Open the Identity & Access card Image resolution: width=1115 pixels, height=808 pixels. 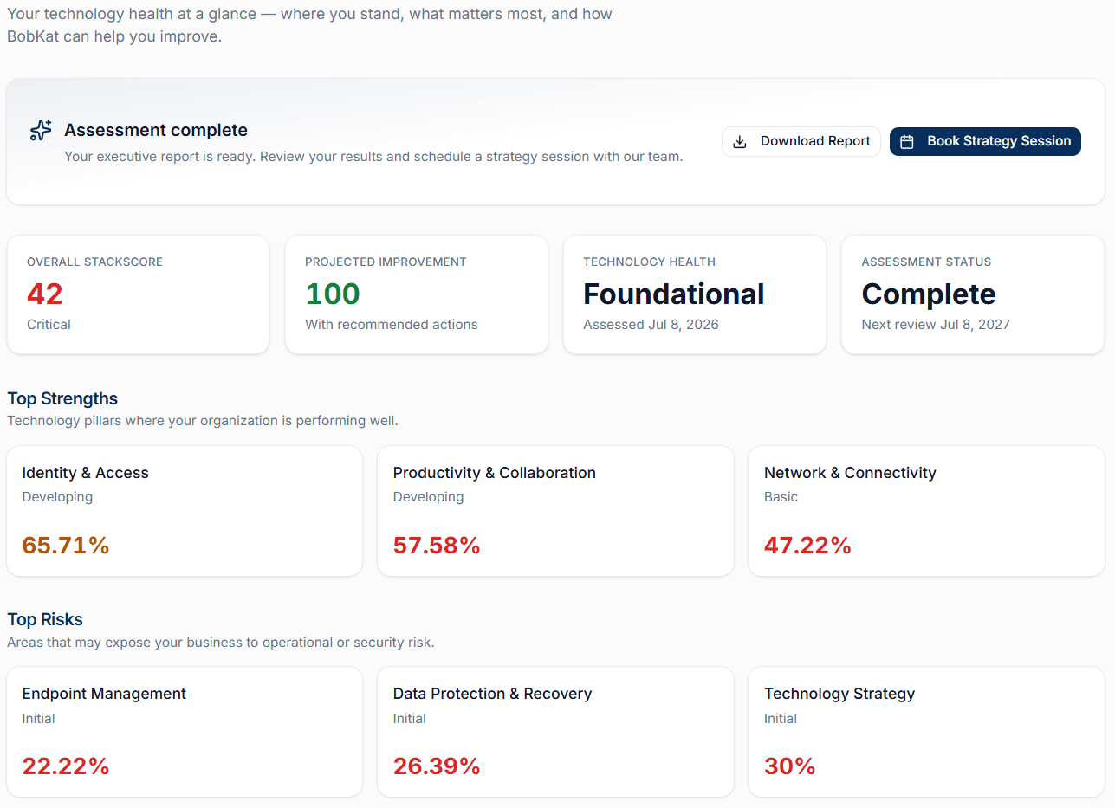(185, 511)
